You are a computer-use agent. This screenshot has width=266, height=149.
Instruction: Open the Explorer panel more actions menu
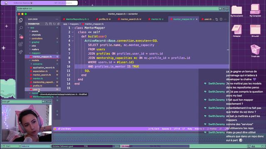coord(57,19)
